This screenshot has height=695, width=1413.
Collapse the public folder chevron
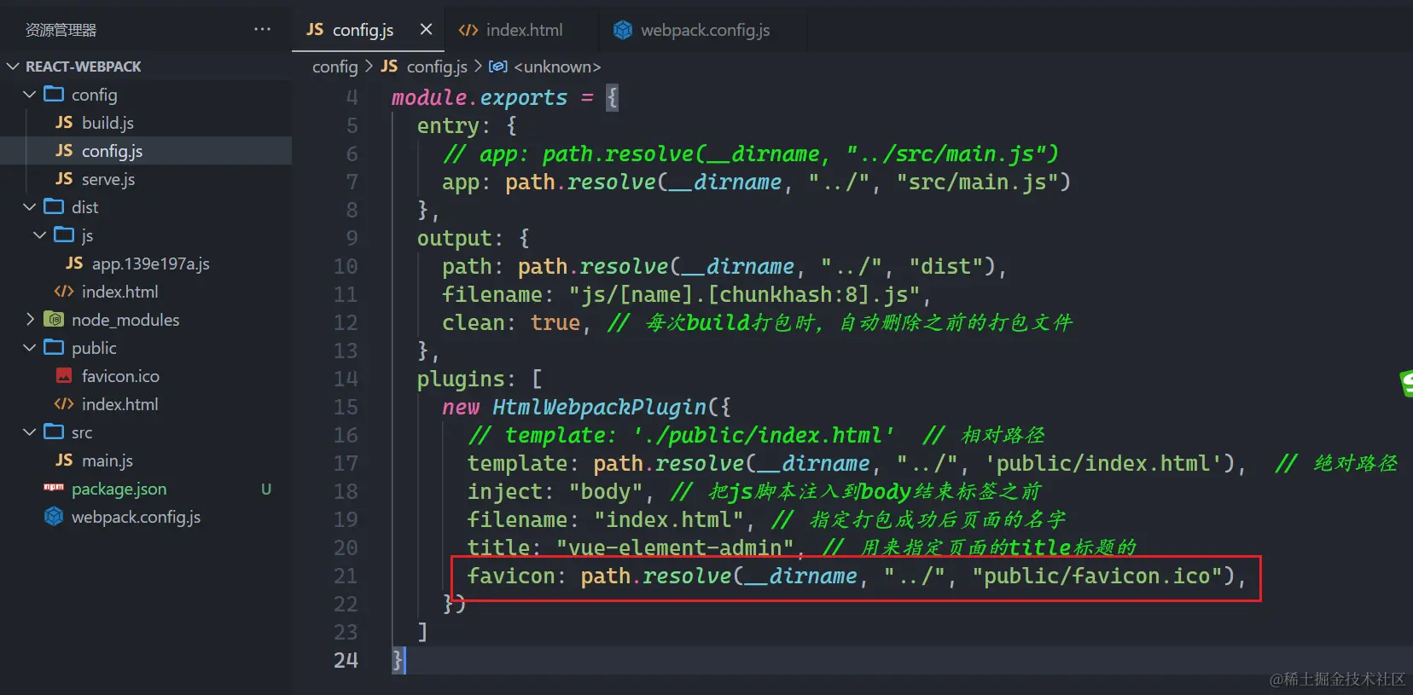tap(30, 348)
